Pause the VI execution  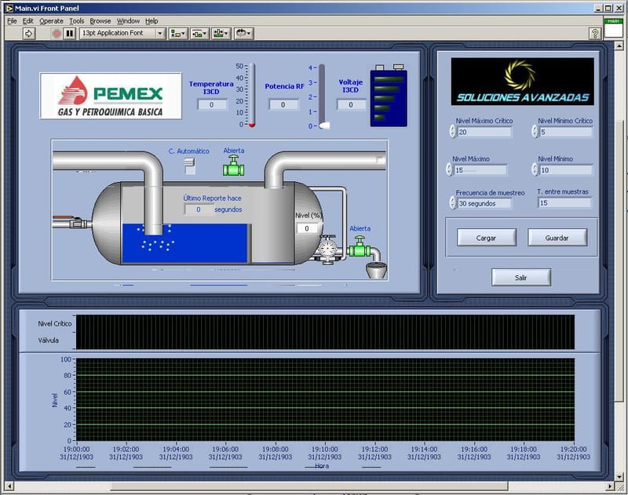click(x=70, y=34)
